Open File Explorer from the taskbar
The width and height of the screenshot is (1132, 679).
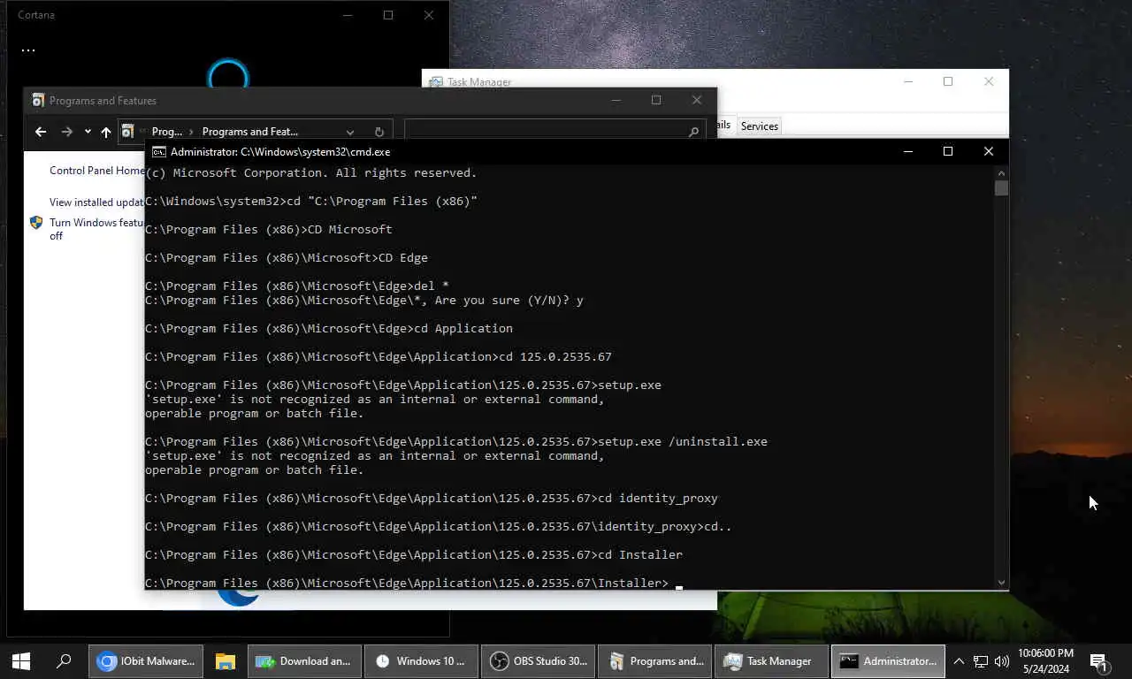click(x=225, y=660)
